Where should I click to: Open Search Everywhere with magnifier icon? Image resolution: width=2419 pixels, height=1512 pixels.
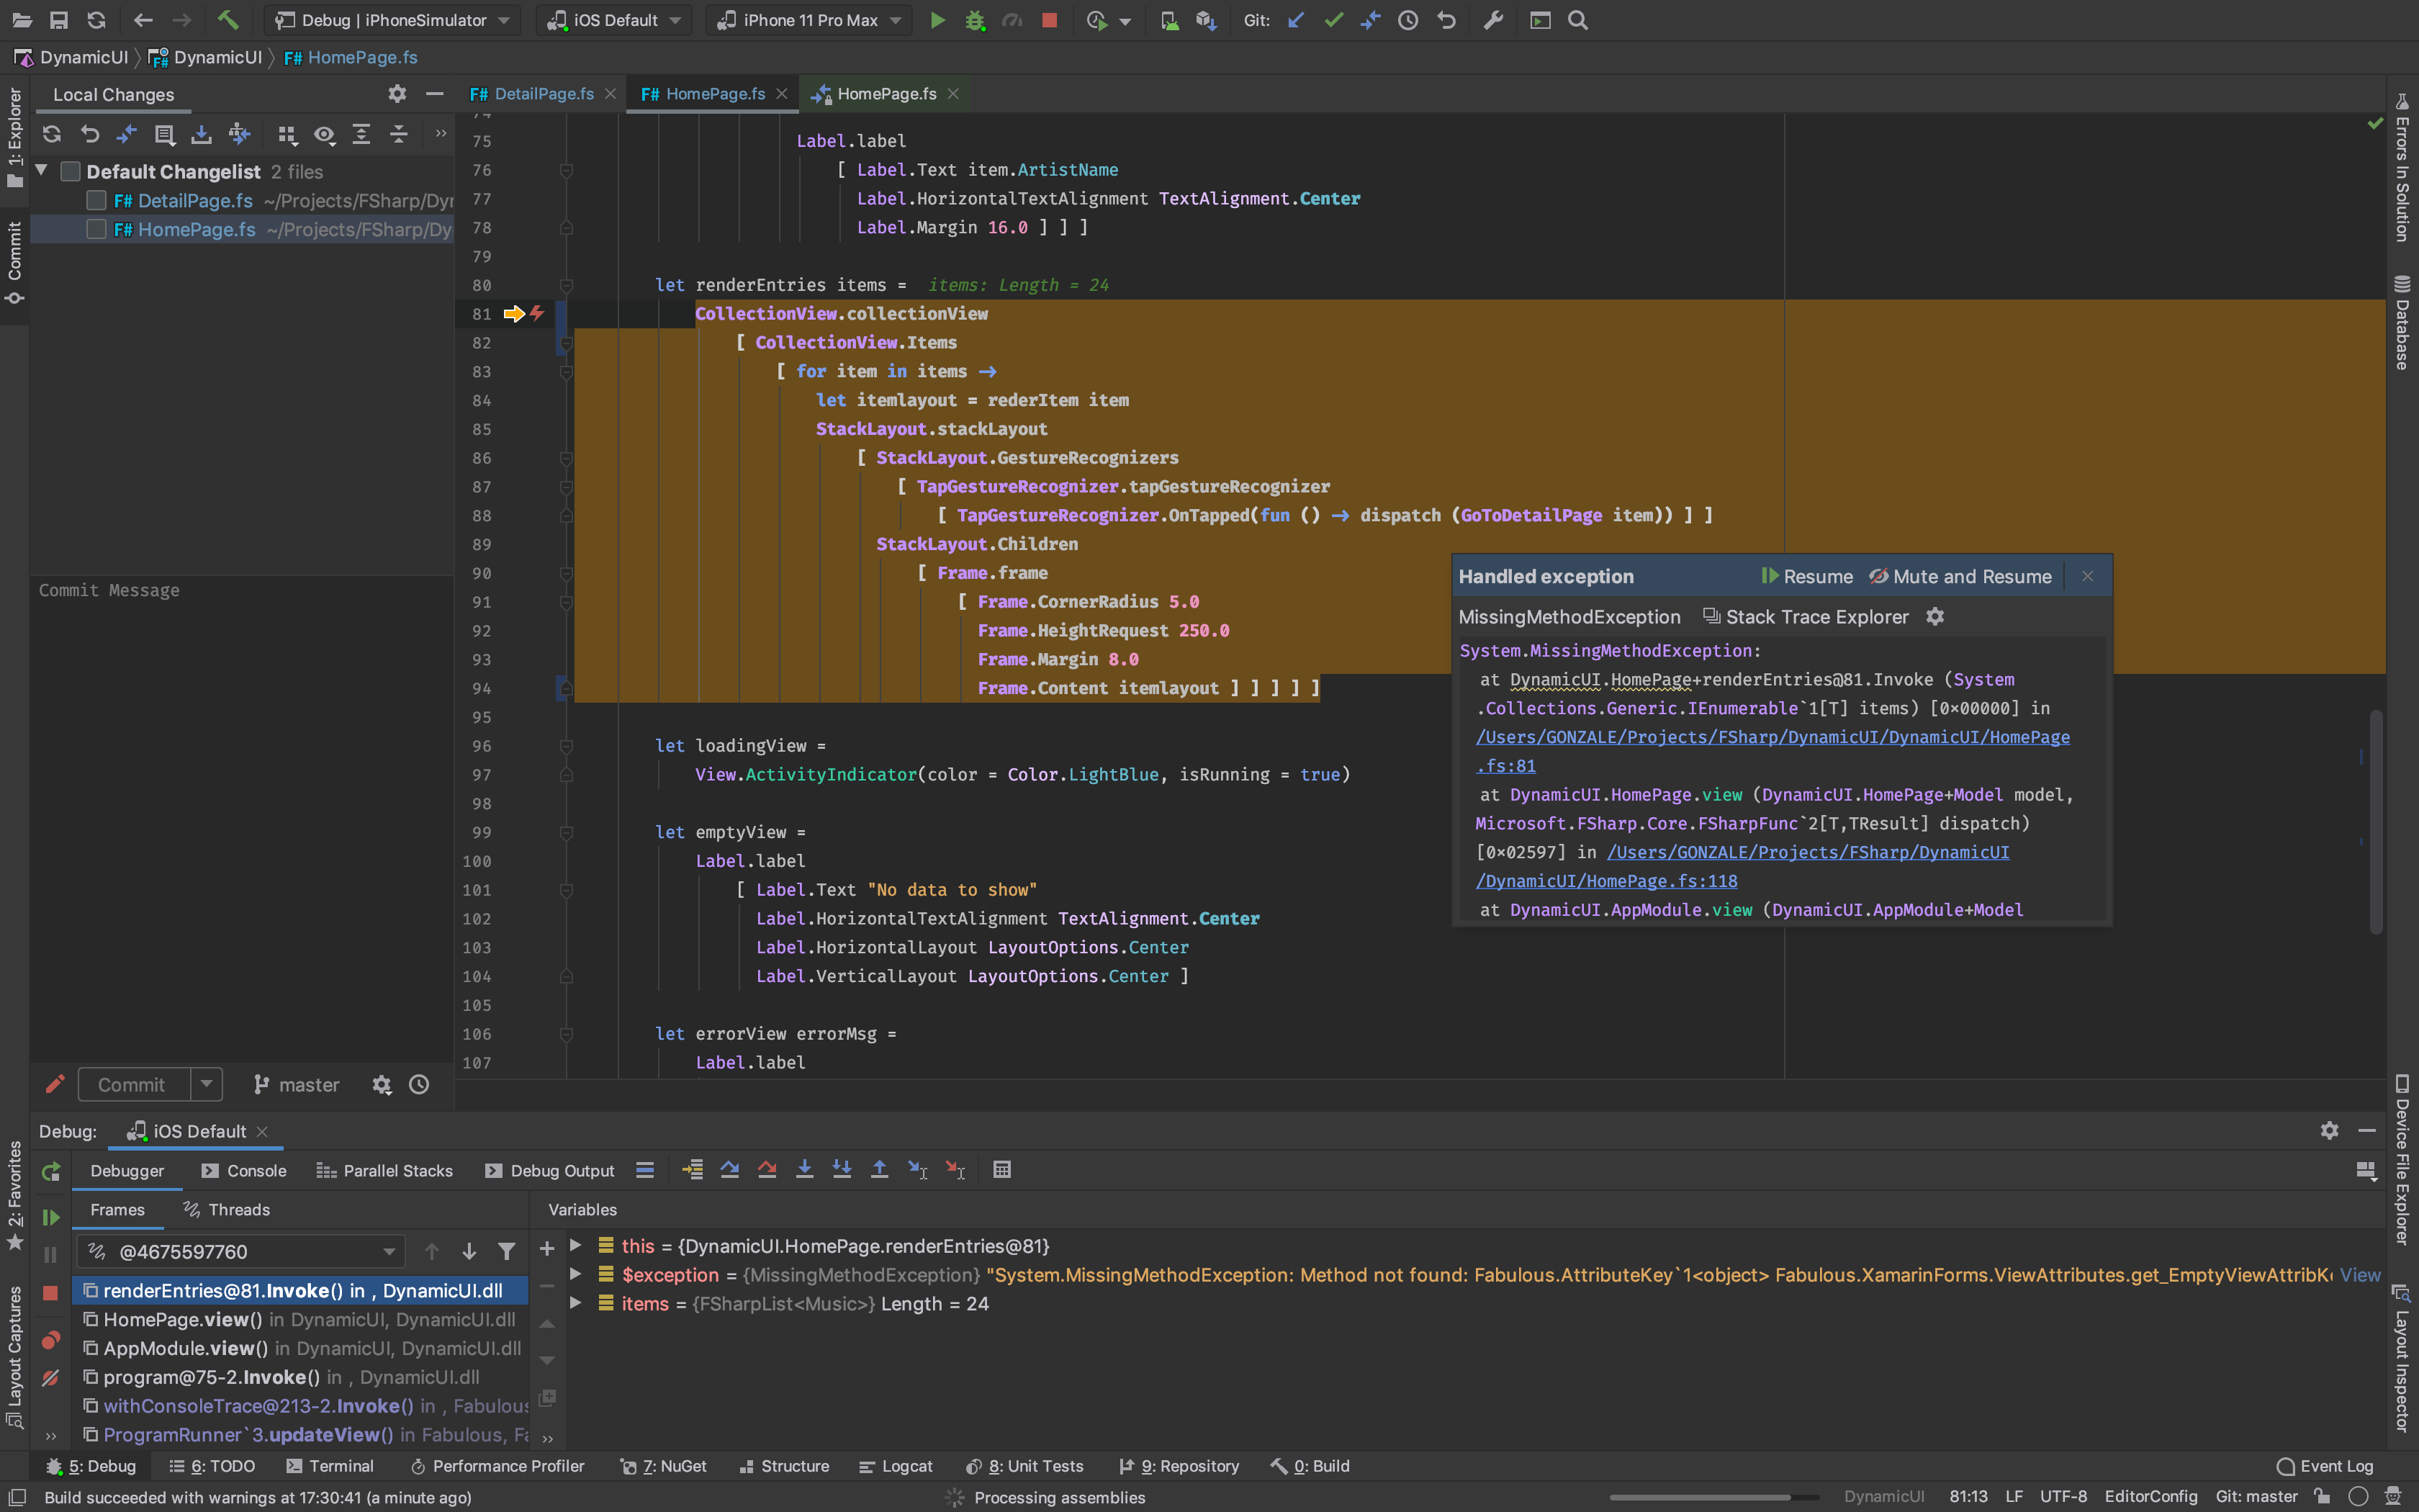(1578, 20)
